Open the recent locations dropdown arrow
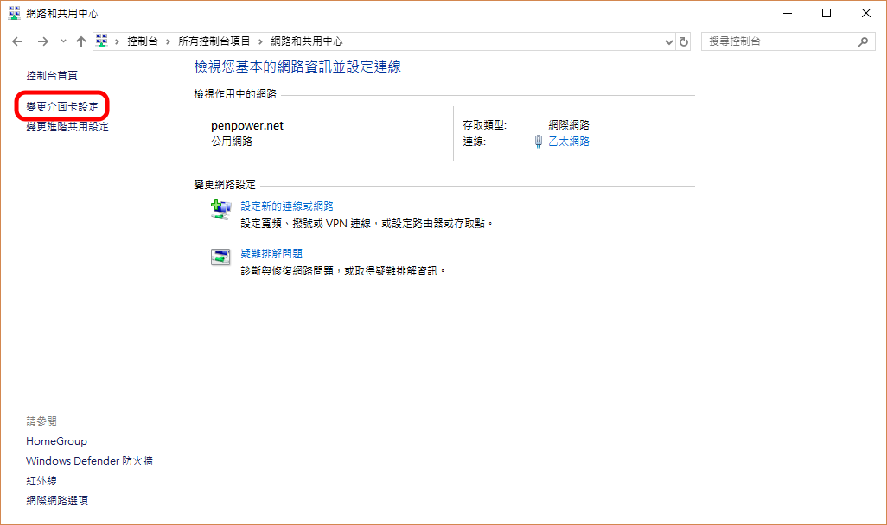 (x=63, y=41)
